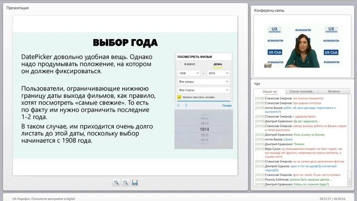Select the "В КИНО" tab on the slide
This screenshot has width=357, height=201.
point(190,64)
